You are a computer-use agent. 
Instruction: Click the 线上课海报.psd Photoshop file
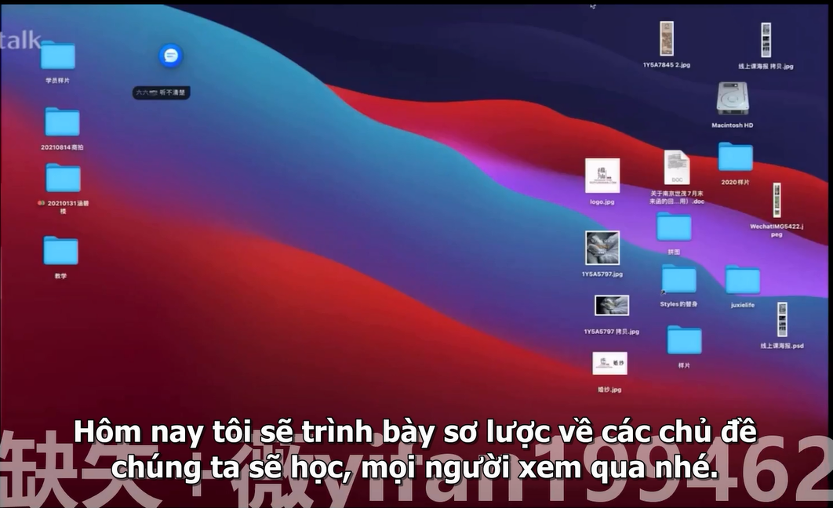(781, 319)
